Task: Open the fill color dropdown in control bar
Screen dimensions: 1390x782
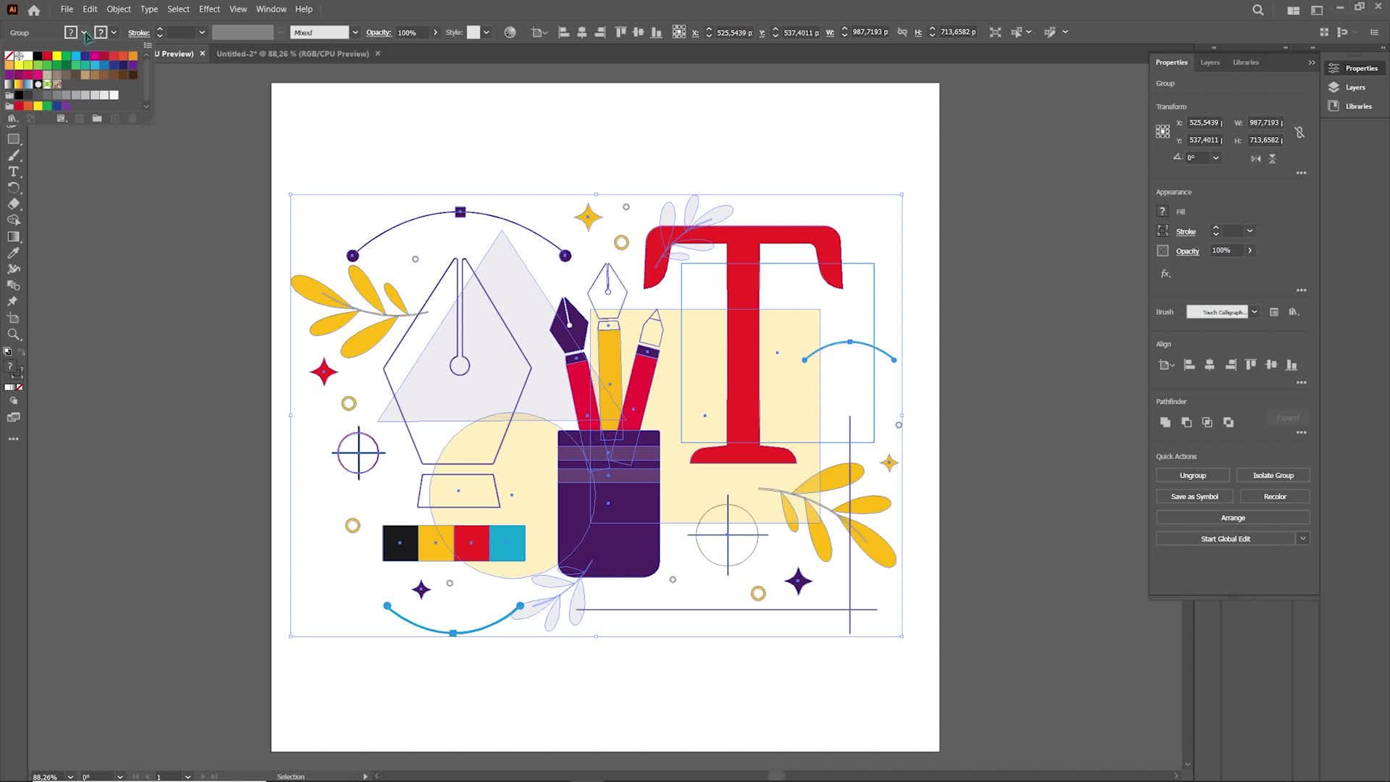Action: (84, 33)
